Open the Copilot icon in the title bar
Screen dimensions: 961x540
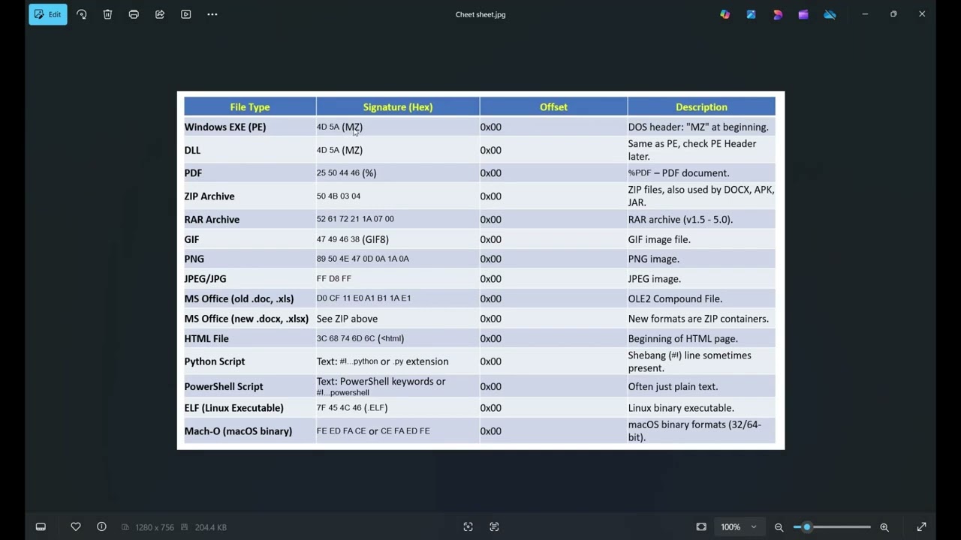[725, 14]
